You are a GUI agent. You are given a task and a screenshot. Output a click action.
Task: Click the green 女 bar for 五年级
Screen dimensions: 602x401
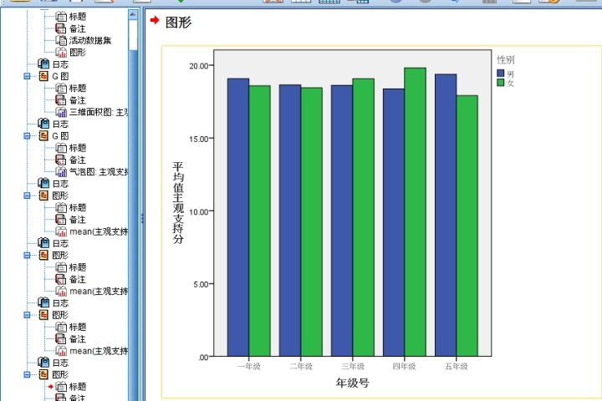tap(467, 226)
